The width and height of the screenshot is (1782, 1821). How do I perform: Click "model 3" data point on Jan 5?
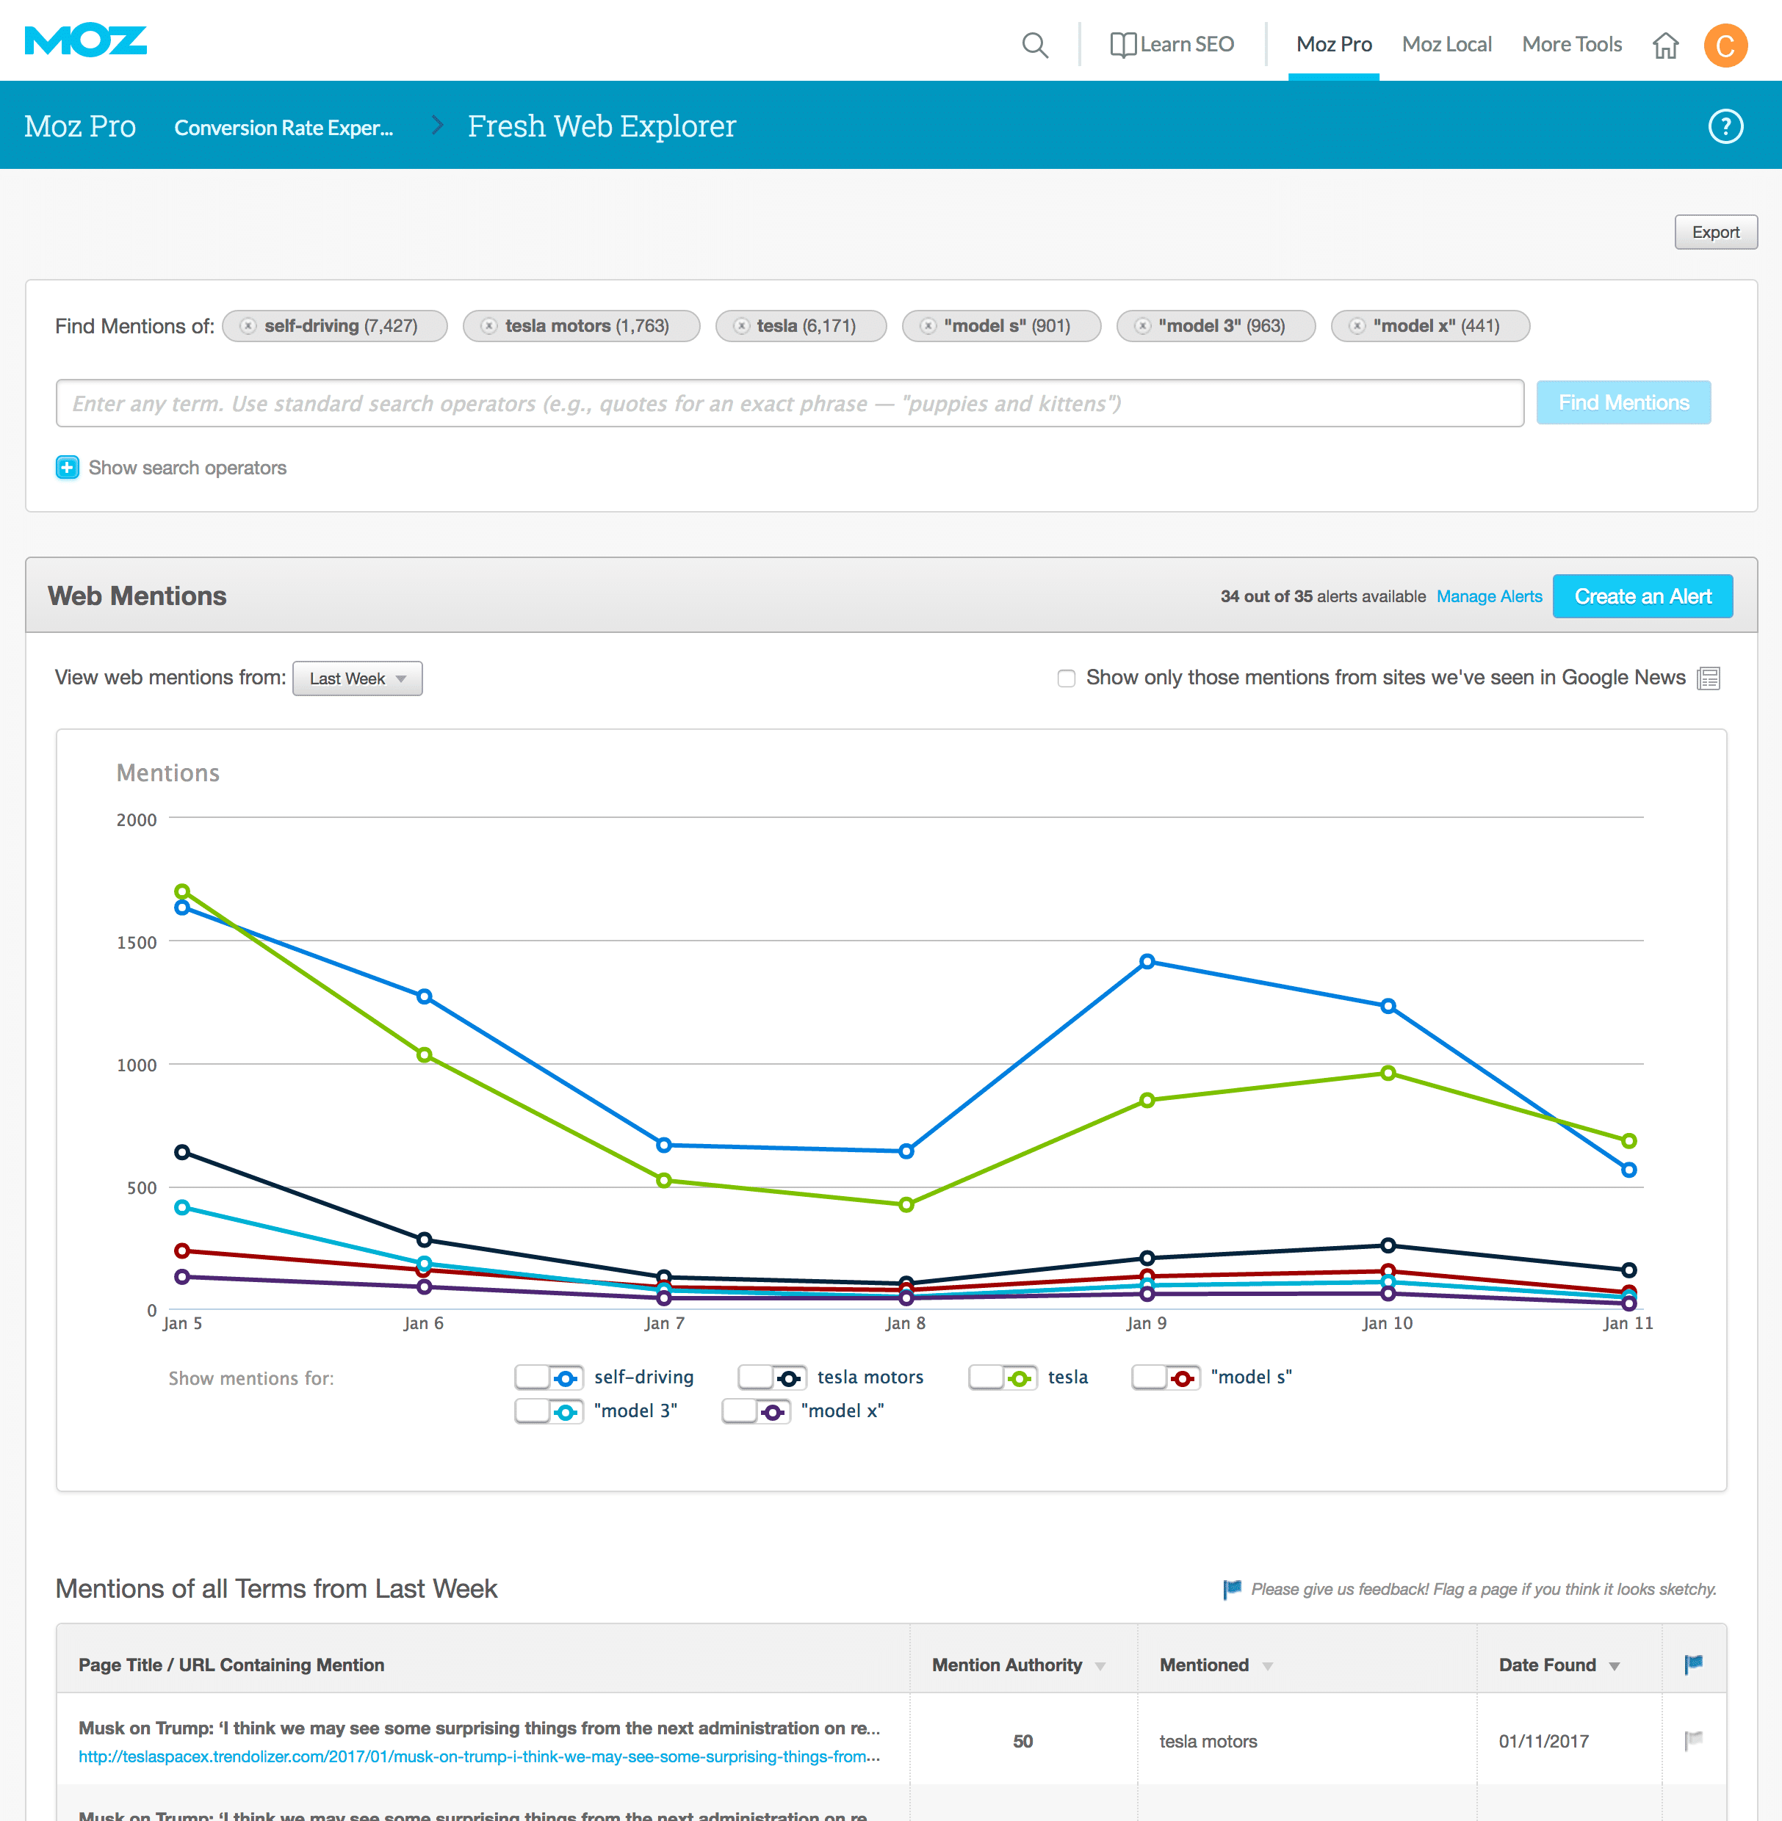(x=182, y=1207)
